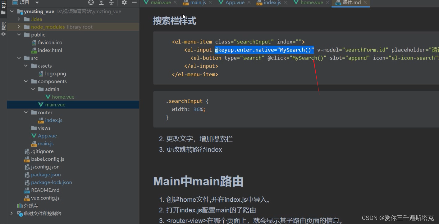Click the Vue icon beside App.vue in tree

point(34,136)
